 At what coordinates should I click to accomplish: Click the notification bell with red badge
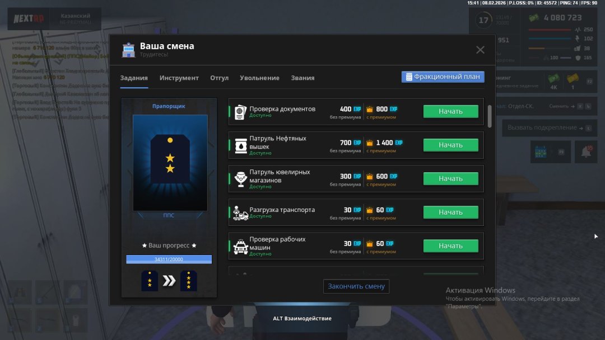point(586,152)
